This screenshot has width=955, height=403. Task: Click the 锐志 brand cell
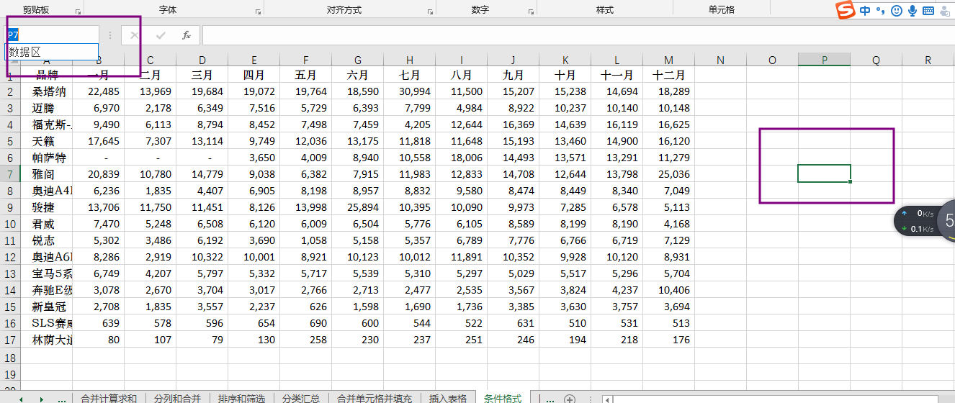(x=47, y=240)
